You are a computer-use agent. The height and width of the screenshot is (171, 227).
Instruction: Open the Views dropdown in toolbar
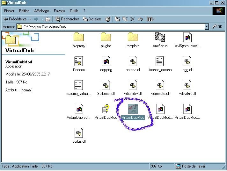(151, 19)
